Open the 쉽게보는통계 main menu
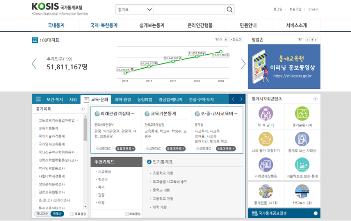This screenshot has height=221, width=351. point(152,25)
